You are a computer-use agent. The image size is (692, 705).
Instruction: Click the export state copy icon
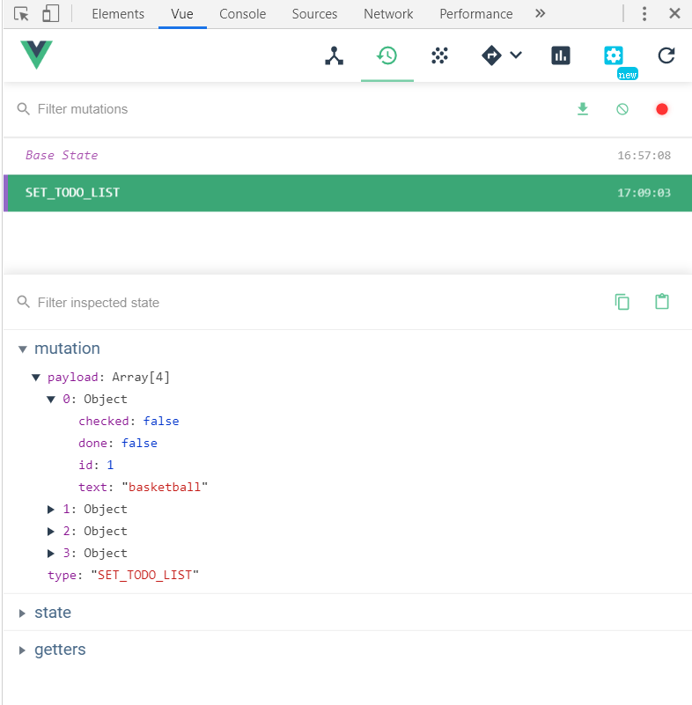point(622,302)
